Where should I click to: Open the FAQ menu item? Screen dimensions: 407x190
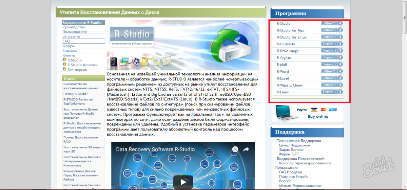click(x=66, y=41)
